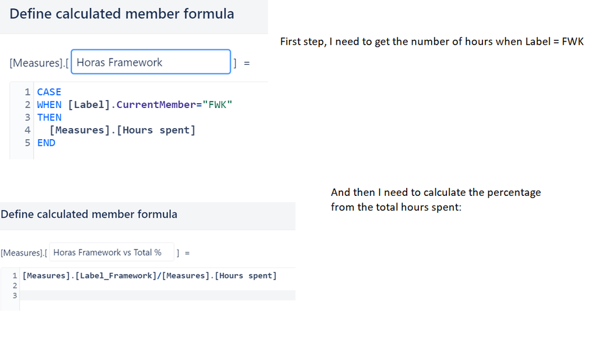Click the Horas Framework vs Total % field
Image resolution: width=610 pixels, height=343 pixels.
click(x=112, y=253)
